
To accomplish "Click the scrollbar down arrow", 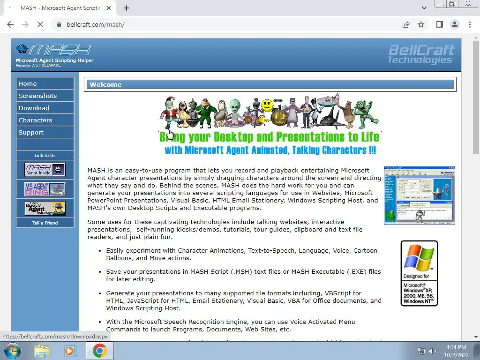I will point(476,337).
